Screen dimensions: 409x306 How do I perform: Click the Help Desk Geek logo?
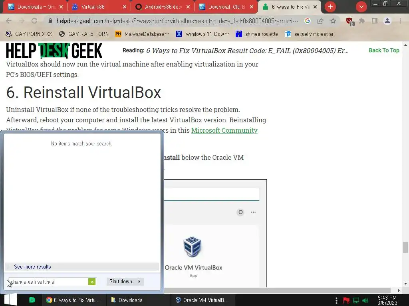[x=54, y=51]
